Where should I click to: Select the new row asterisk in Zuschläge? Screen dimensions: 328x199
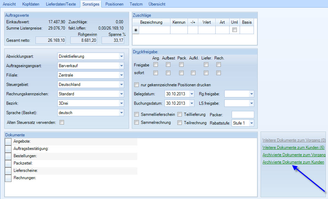(136, 30)
